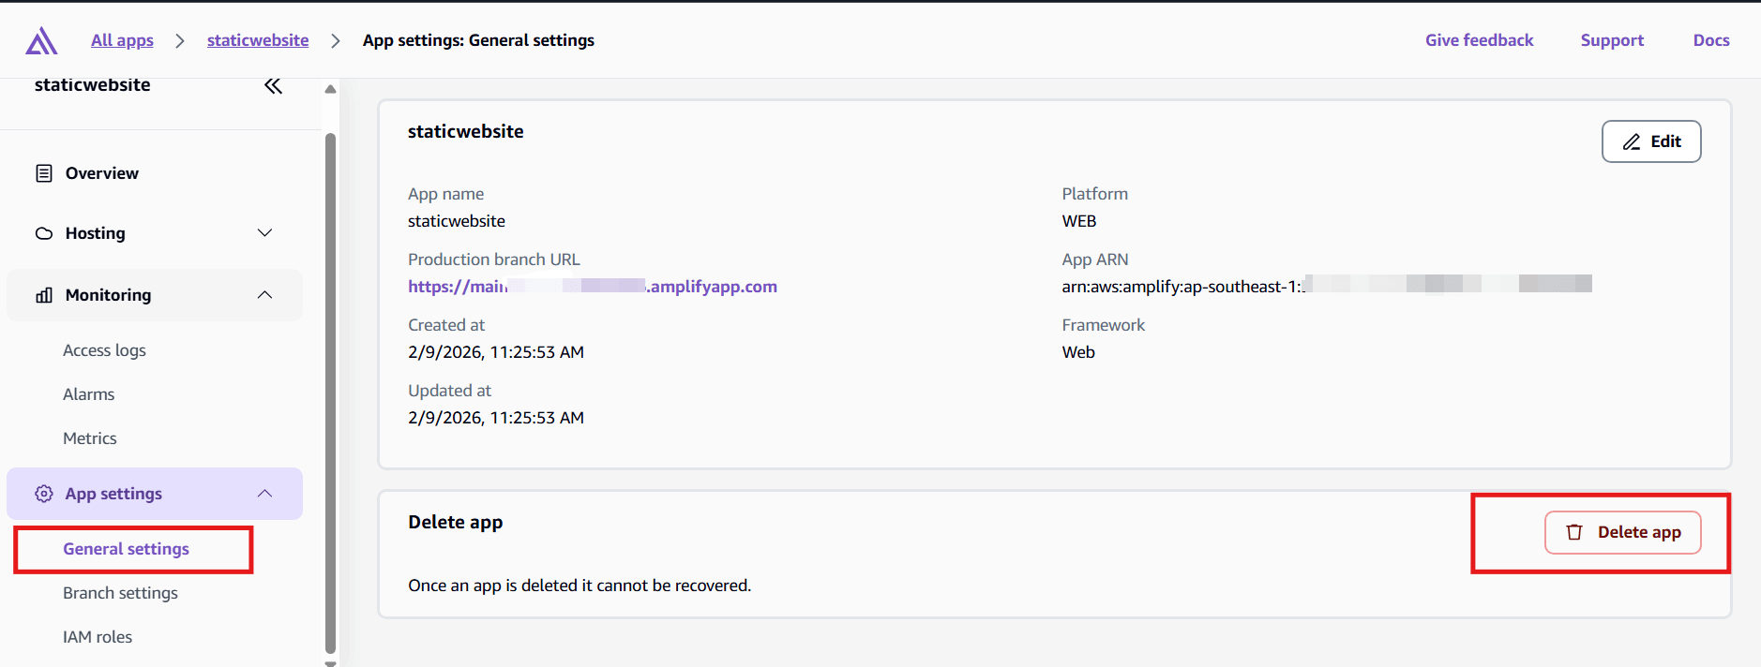Screen dimensions: 1761x667
Task: Click the trash icon on Delete app
Action: (1574, 532)
